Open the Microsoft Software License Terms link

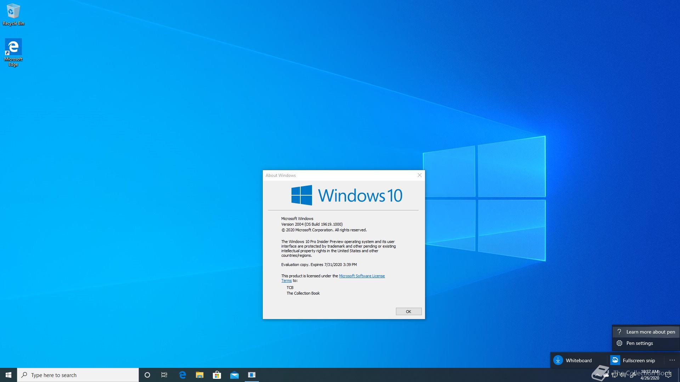point(362,276)
